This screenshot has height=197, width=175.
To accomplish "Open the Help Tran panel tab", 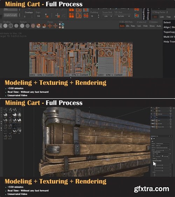I will click(169, 42).
